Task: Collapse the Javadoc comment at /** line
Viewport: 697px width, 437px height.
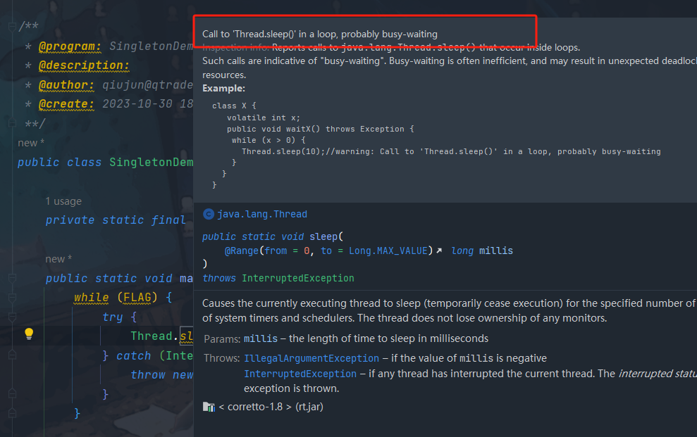Action: 13,27
